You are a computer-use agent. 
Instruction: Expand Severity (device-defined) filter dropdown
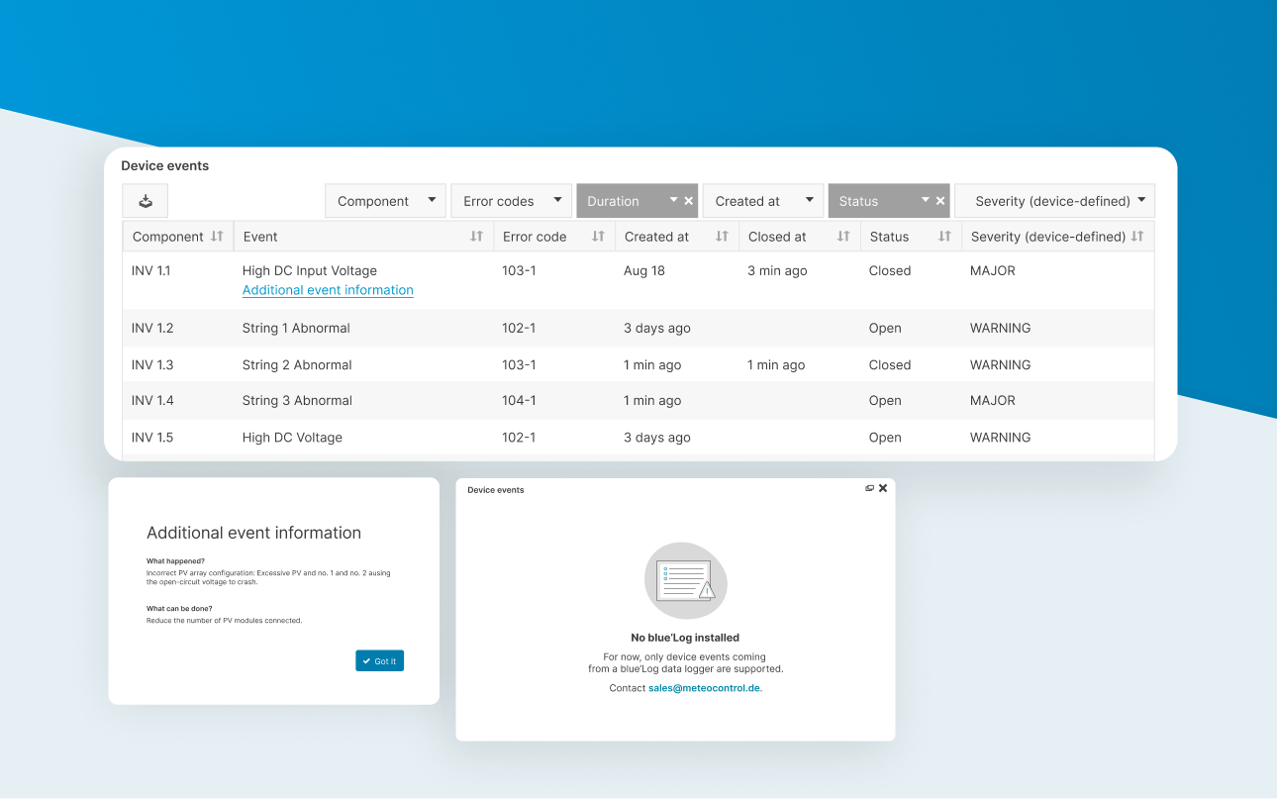tap(1054, 201)
